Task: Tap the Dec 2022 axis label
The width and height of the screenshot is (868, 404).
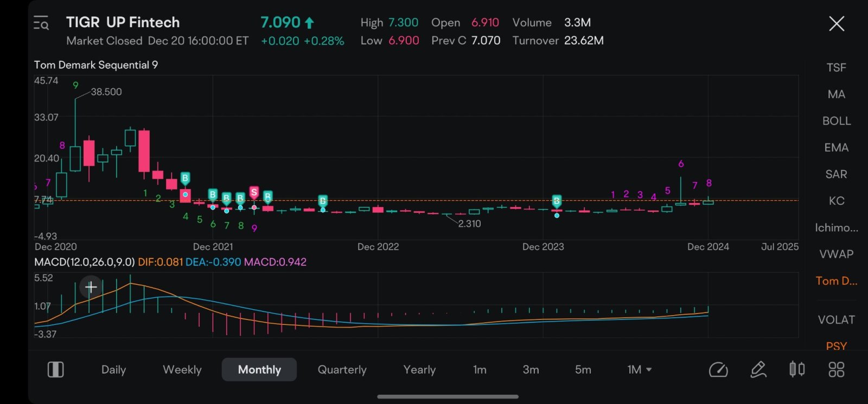Action: click(x=378, y=247)
